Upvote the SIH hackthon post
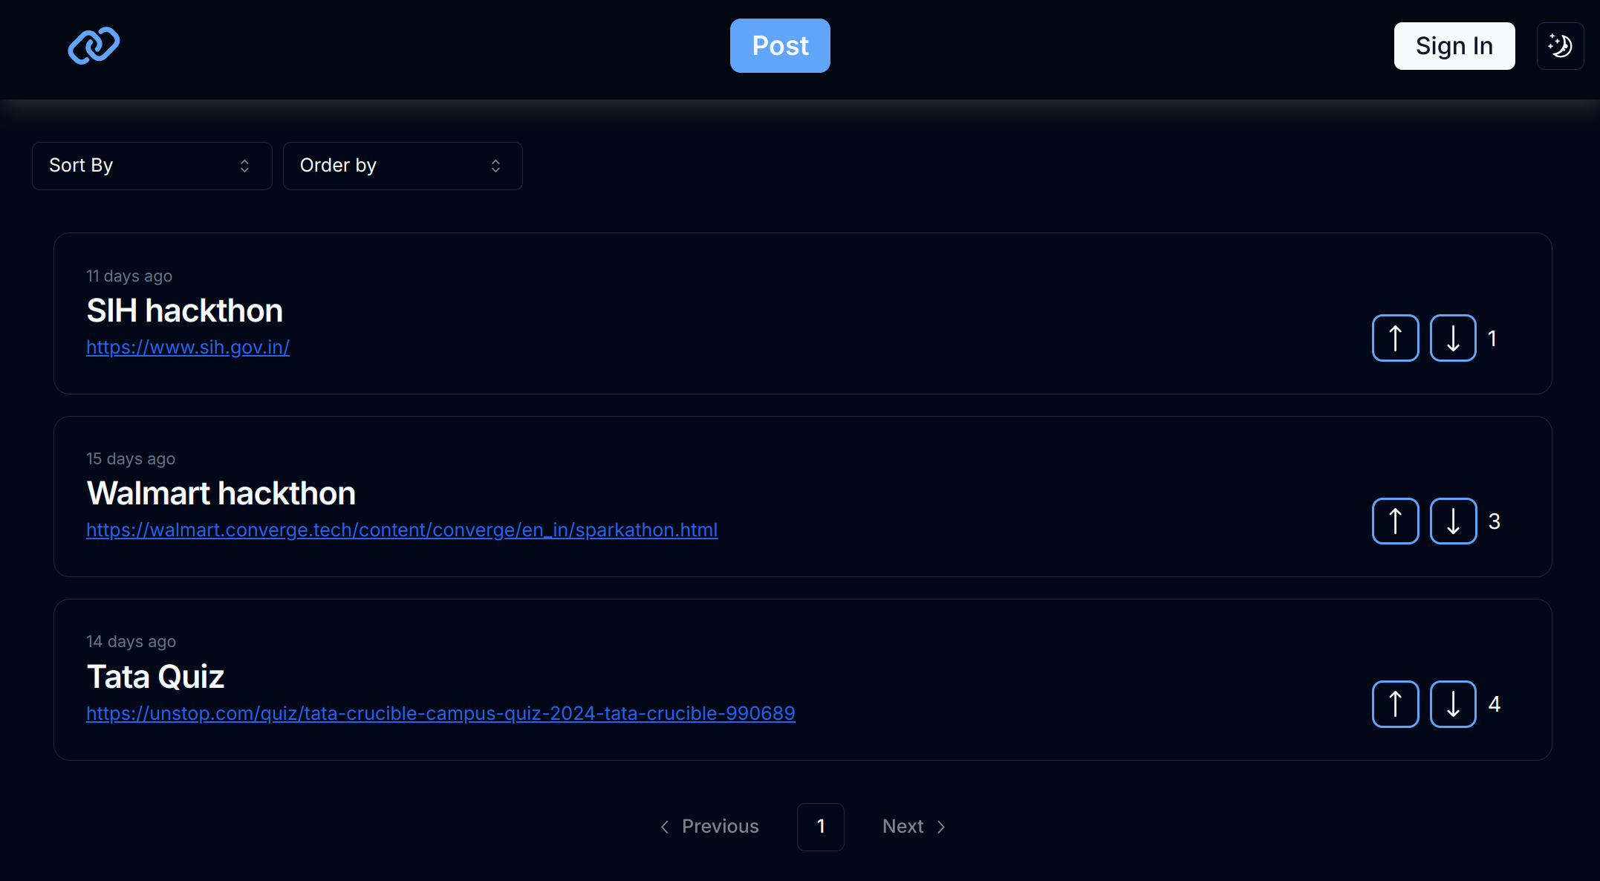The width and height of the screenshot is (1600, 881). pyautogui.click(x=1395, y=338)
